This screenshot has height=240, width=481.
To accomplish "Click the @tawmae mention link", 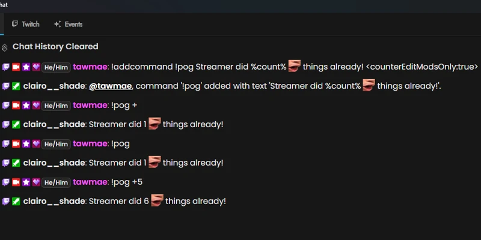I will pyautogui.click(x=111, y=86).
